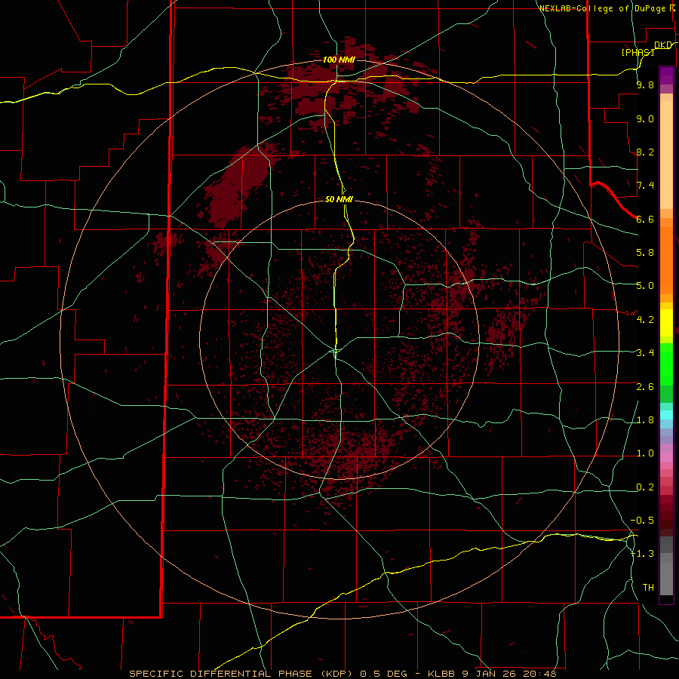Click the TH label at the scale bottom
This screenshot has height=679, width=679.
648,588
